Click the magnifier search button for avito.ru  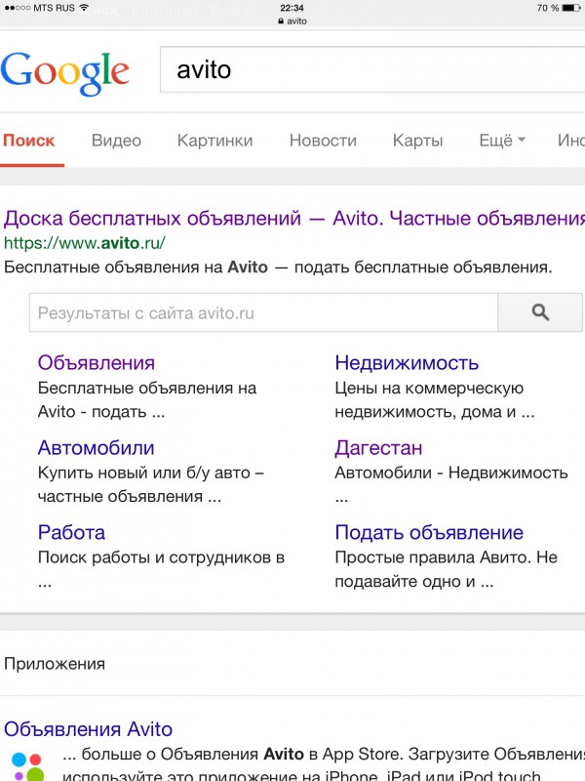click(540, 312)
